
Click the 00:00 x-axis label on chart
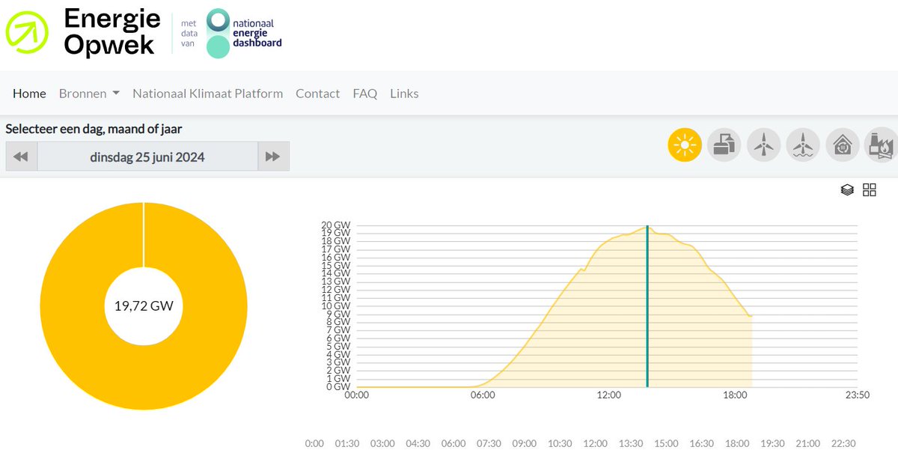pyautogui.click(x=356, y=395)
